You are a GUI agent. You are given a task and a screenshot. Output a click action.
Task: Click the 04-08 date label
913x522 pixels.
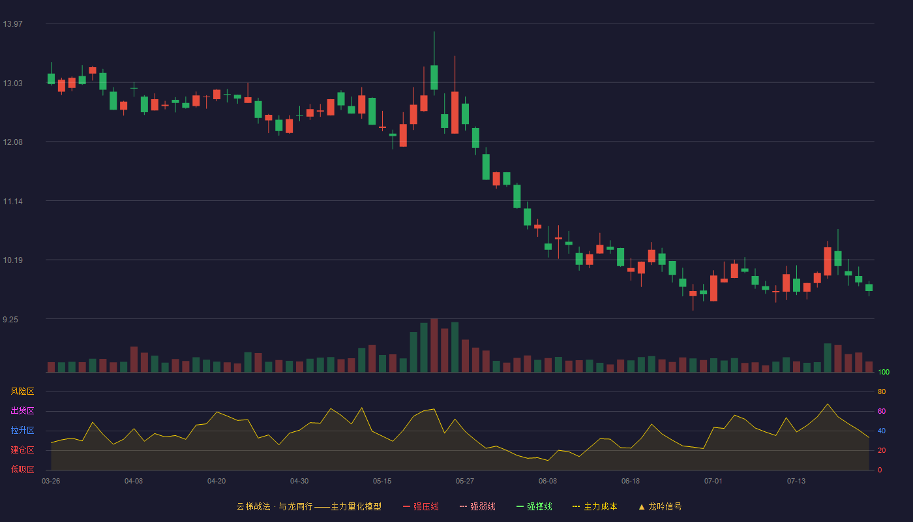coord(134,481)
